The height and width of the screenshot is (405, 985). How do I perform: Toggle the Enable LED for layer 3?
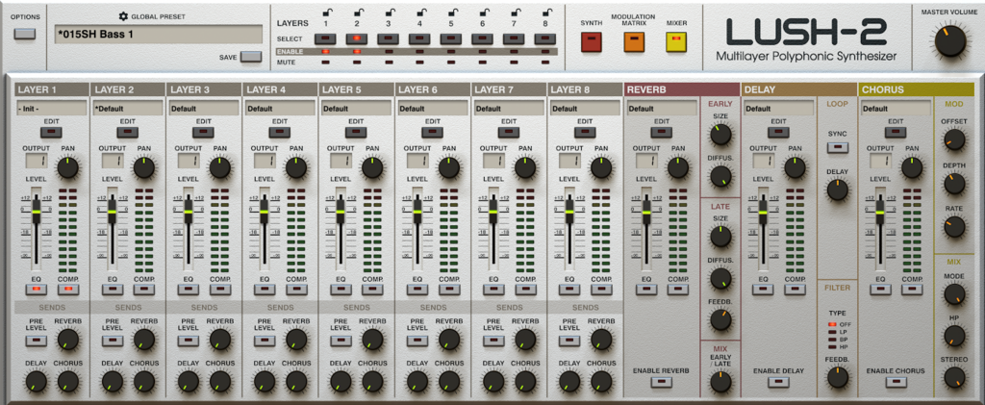click(x=389, y=52)
